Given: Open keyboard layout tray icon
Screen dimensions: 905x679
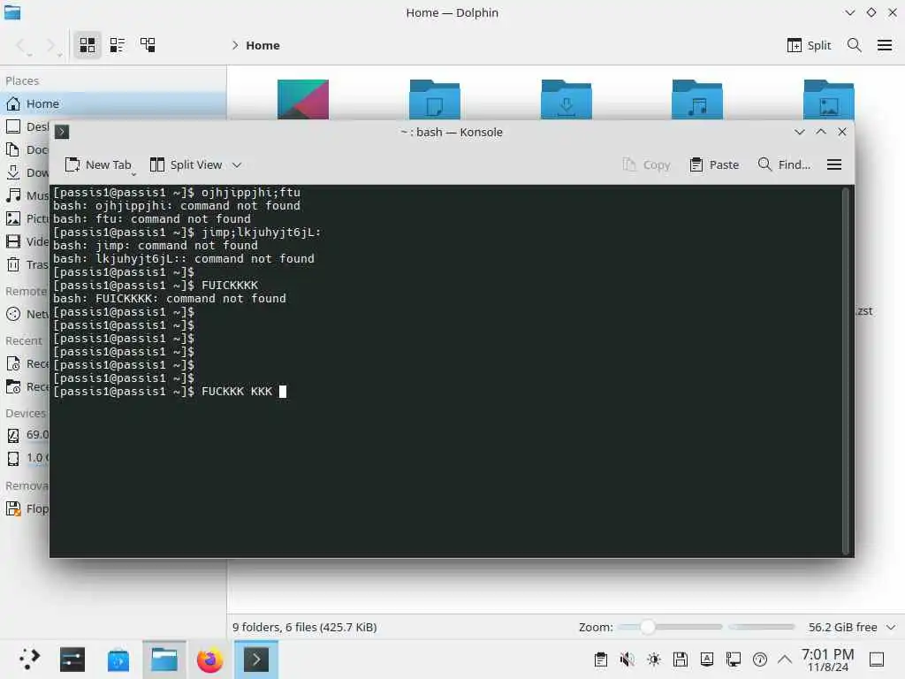Looking at the screenshot, I should coord(707,660).
